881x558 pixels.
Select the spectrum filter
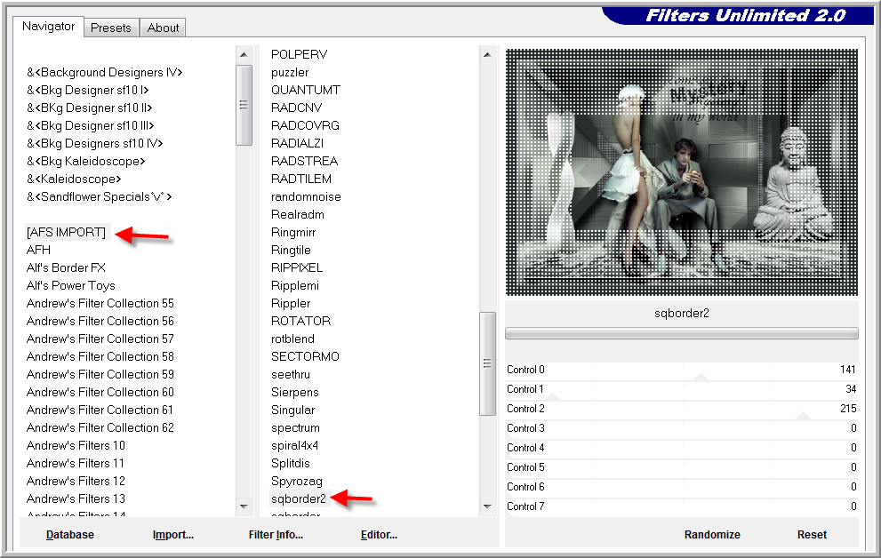click(x=295, y=428)
